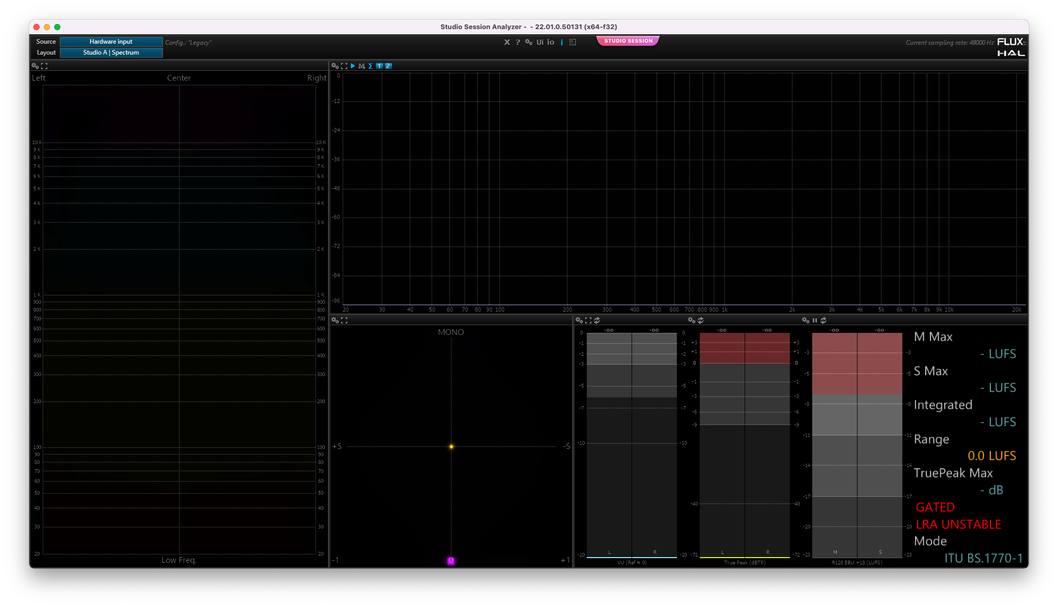Maximize the spectrogram panel with fullscreen icon

coord(44,66)
